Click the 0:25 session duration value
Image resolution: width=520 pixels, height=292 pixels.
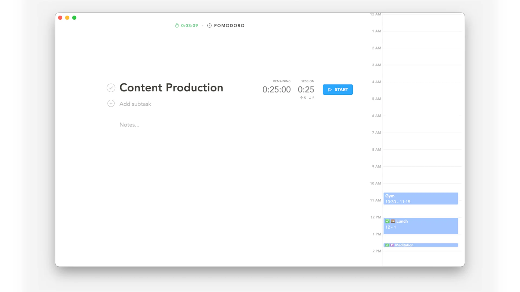306,89
